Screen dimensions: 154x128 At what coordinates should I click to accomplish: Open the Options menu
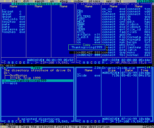tap(93, 1)
